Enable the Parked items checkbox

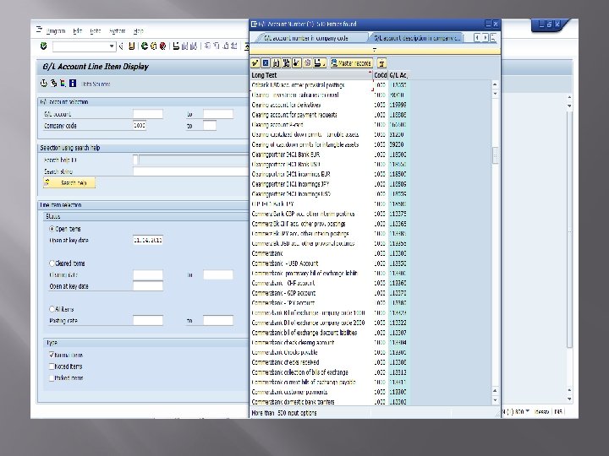52,377
